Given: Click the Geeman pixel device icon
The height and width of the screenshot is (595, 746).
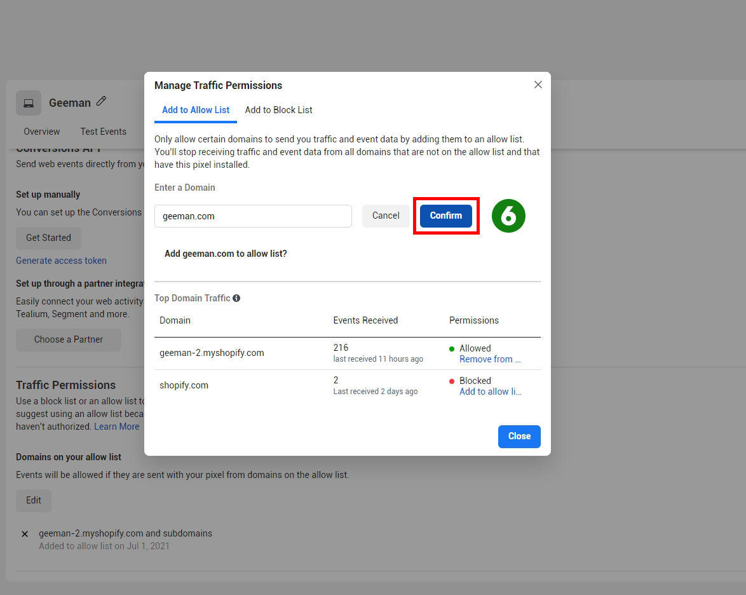Looking at the screenshot, I should [x=29, y=103].
